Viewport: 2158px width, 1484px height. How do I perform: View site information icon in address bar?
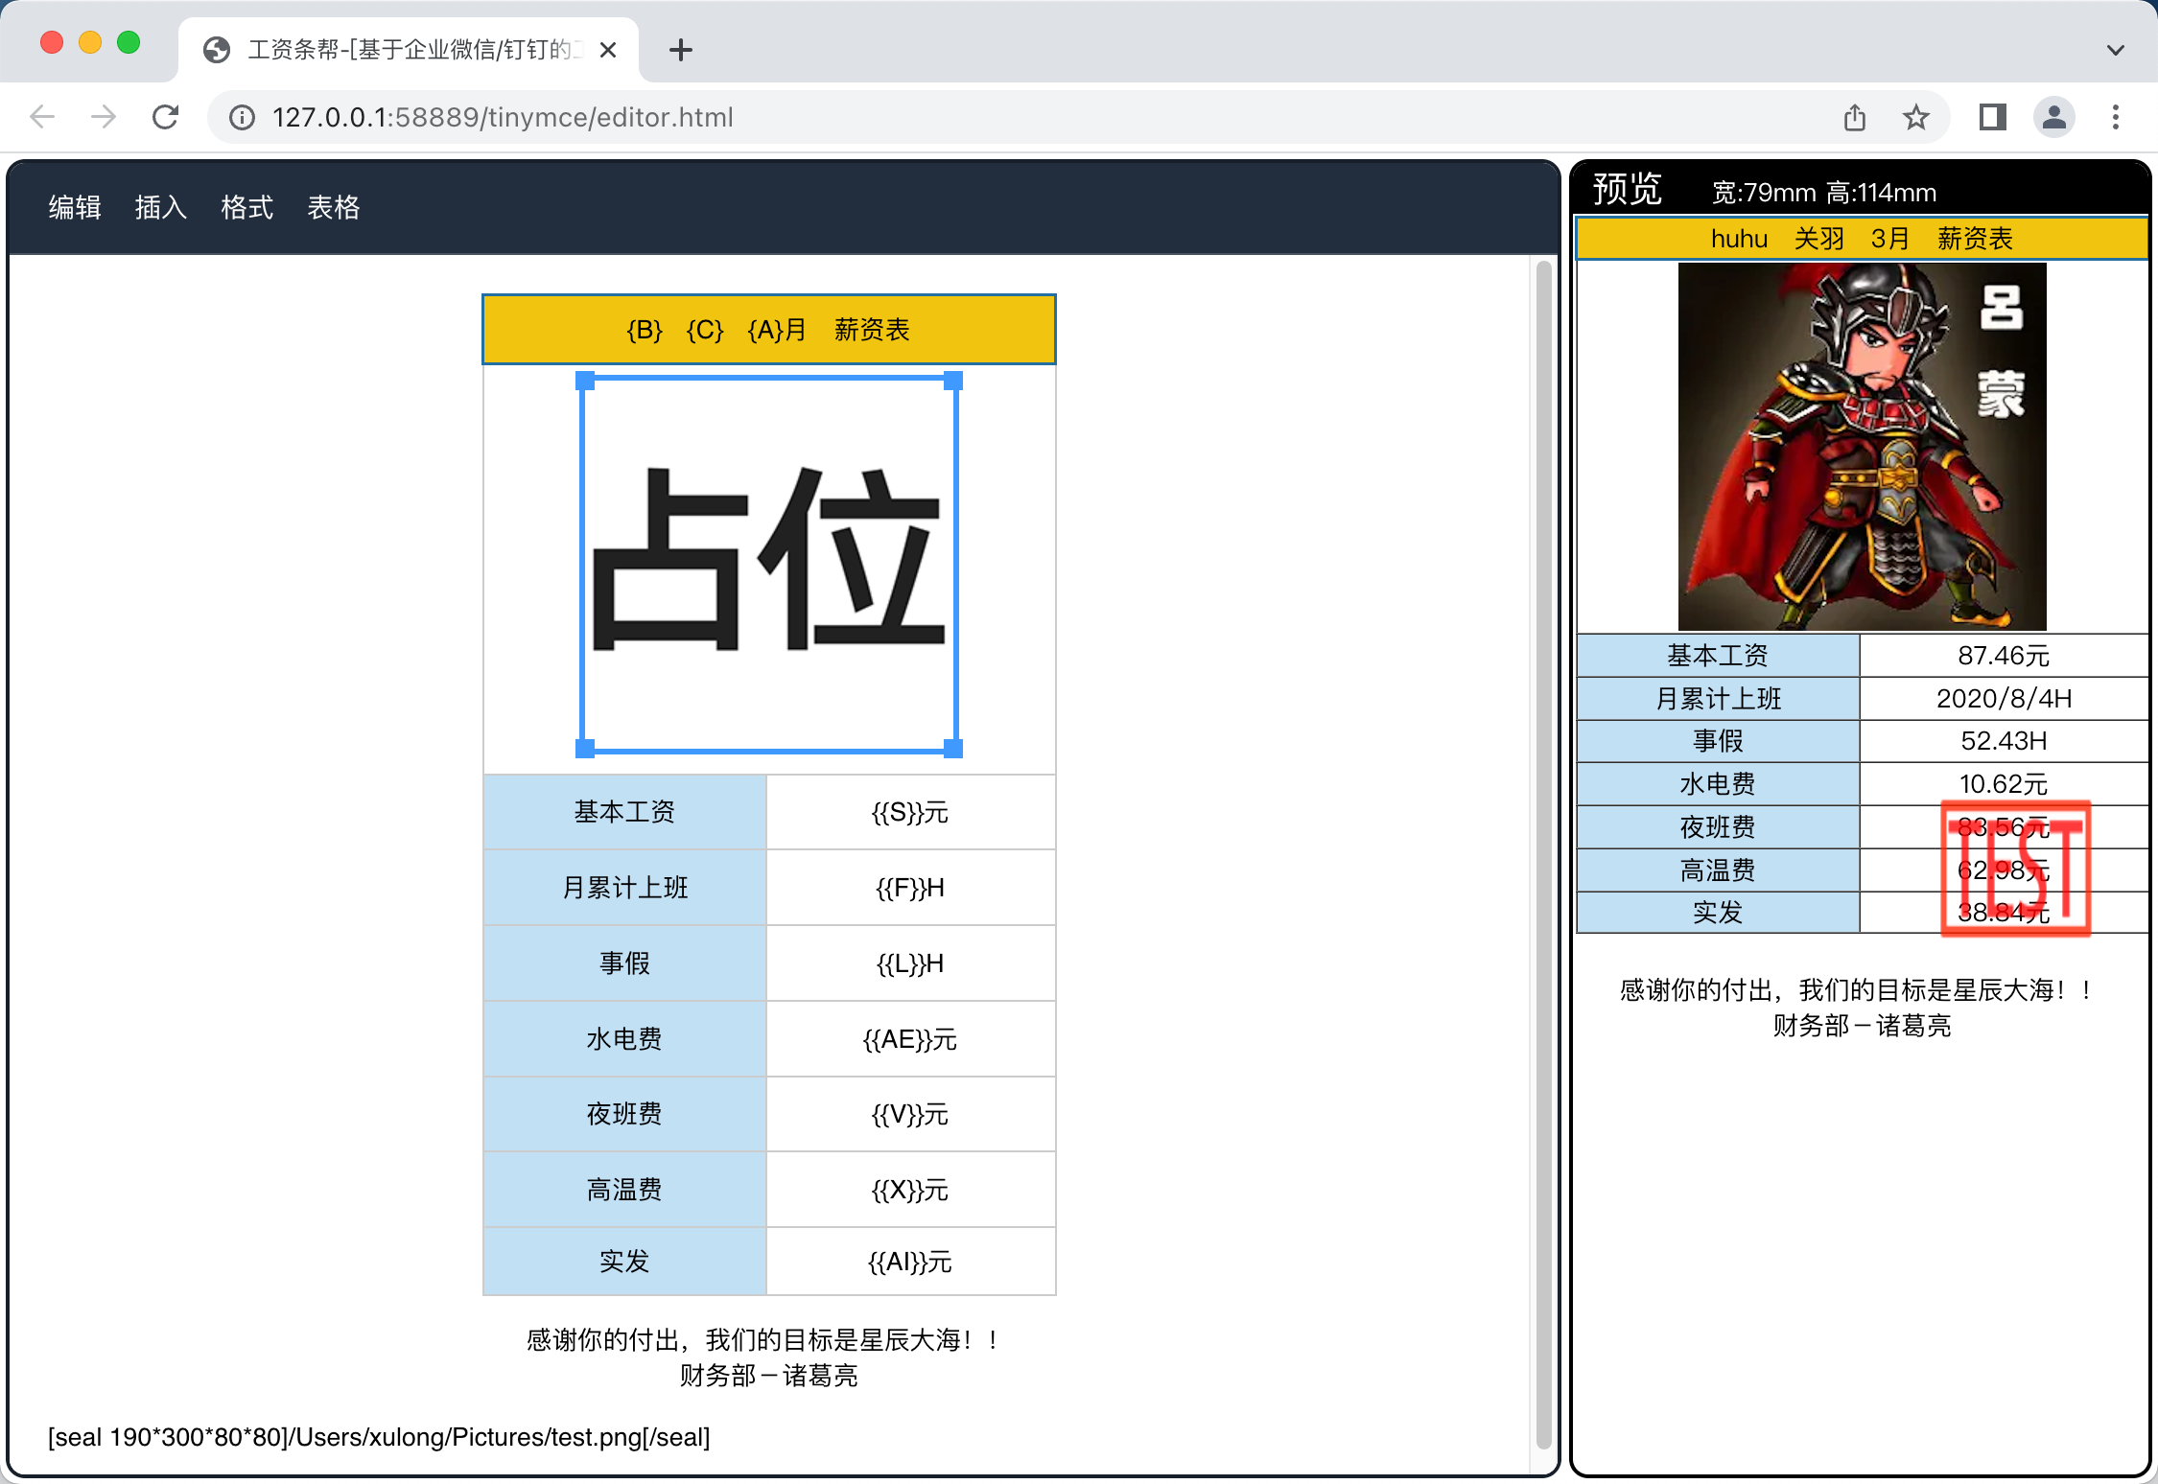(x=242, y=117)
